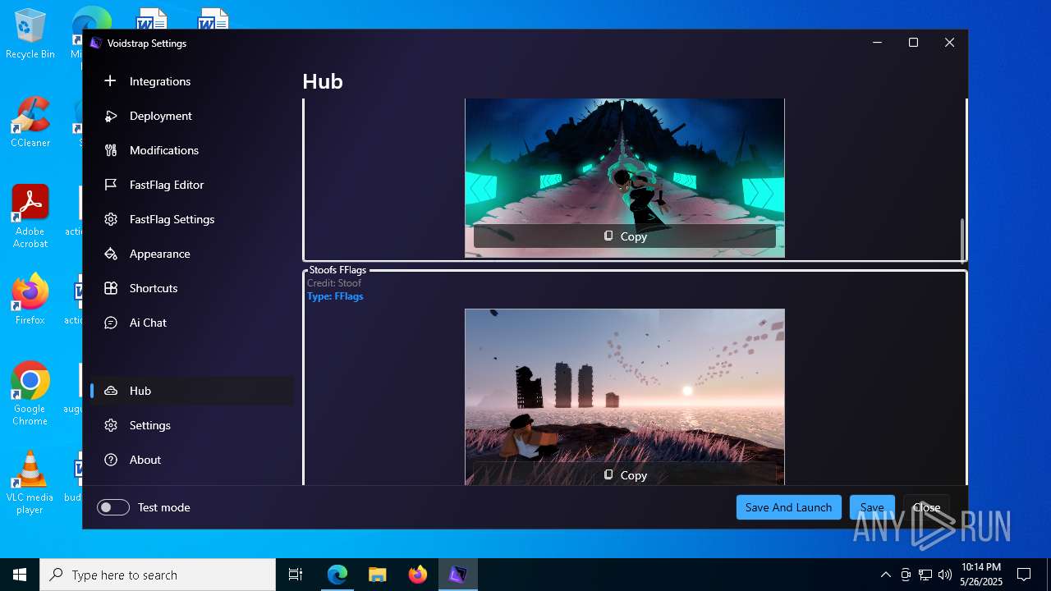Viewport: 1051px width, 591px height.
Task: Click the Voidstrap logo in title bar
Action: (96, 44)
